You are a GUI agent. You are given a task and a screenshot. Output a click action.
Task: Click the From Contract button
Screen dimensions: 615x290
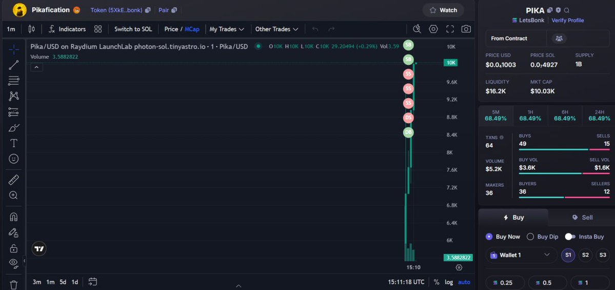[516, 38]
